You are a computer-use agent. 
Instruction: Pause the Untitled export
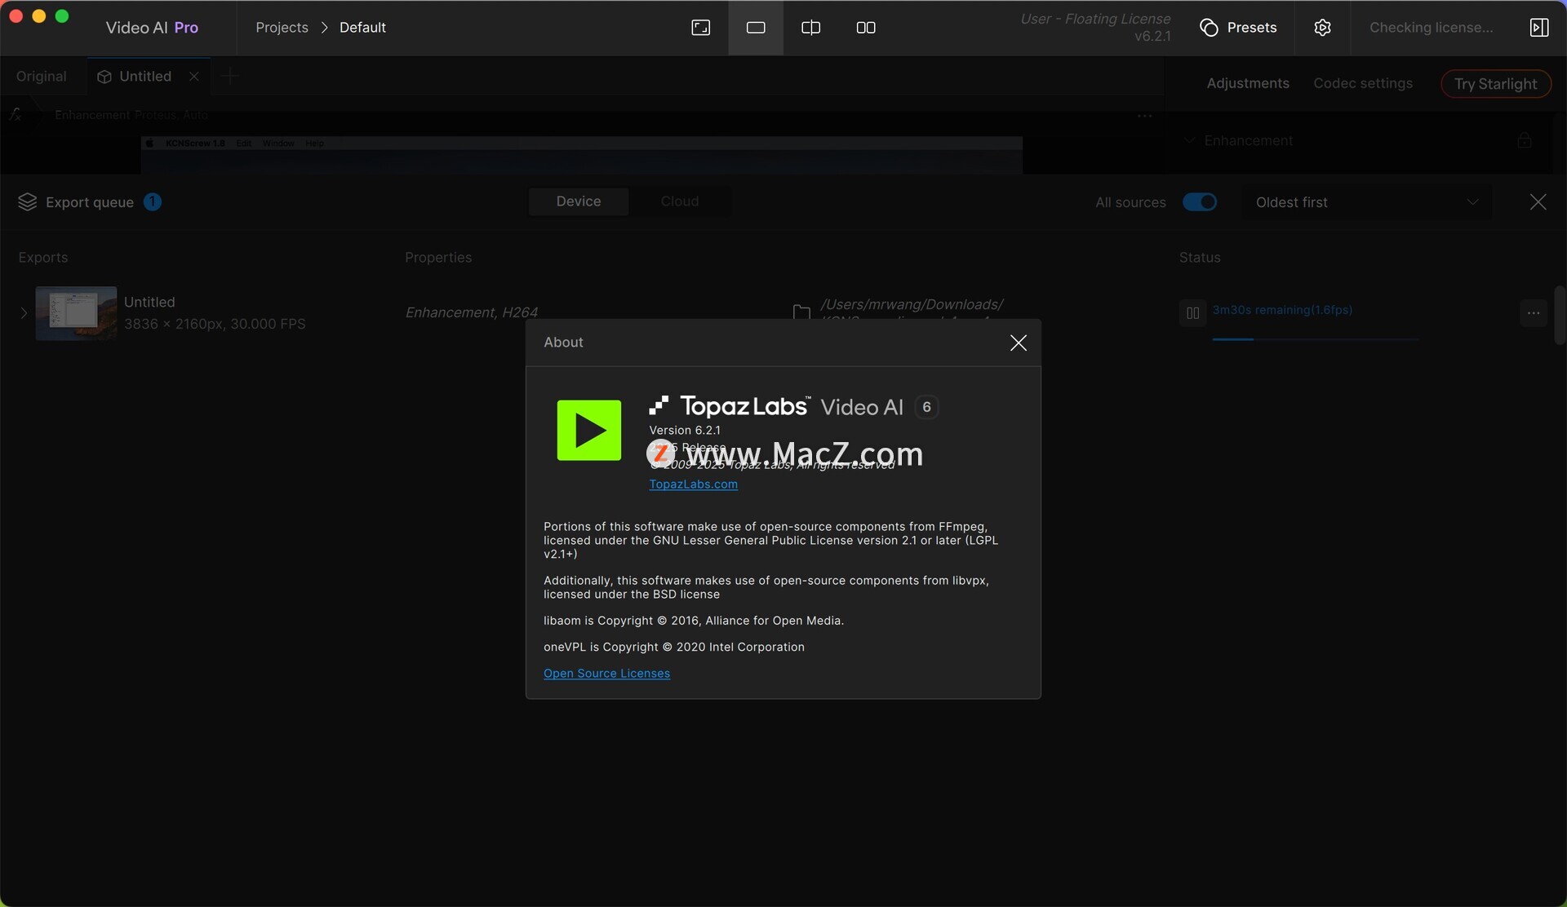pos(1192,313)
